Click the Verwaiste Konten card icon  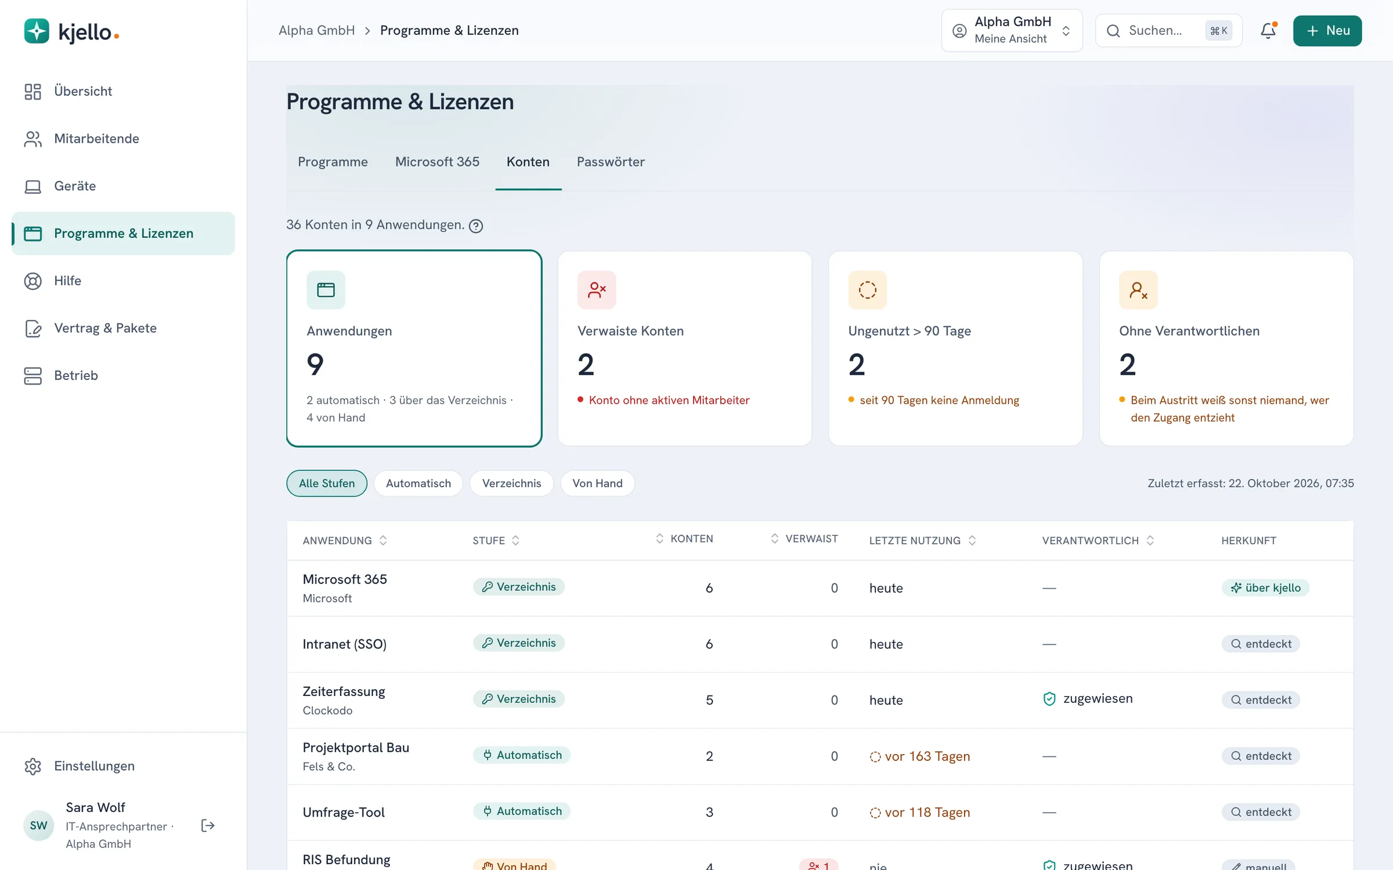pyautogui.click(x=597, y=289)
